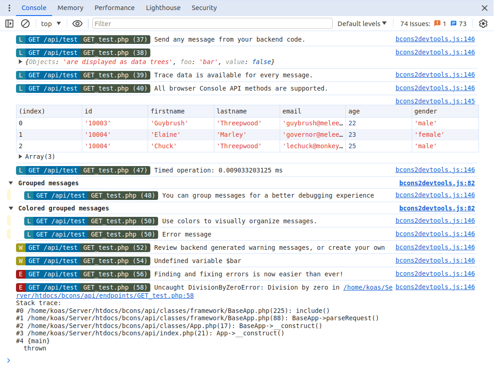The height and width of the screenshot is (366, 494).
Task: Click the GET_test.php (47) log badge
Action: pyautogui.click(x=115, y=170)
